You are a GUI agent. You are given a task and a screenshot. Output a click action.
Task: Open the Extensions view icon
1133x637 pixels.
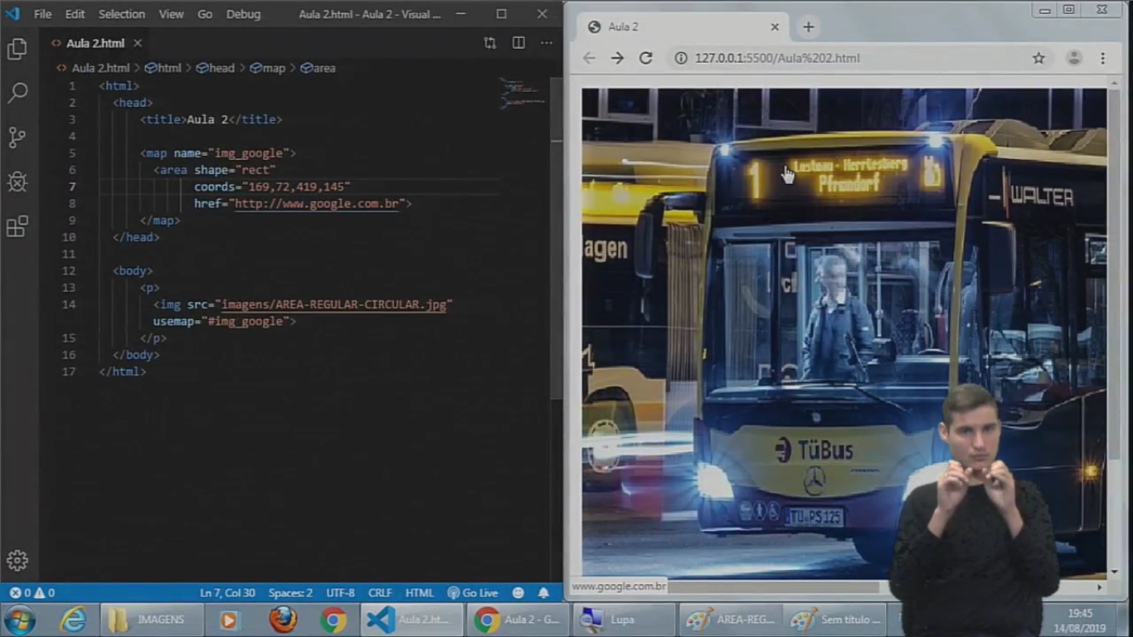[17, 226]
